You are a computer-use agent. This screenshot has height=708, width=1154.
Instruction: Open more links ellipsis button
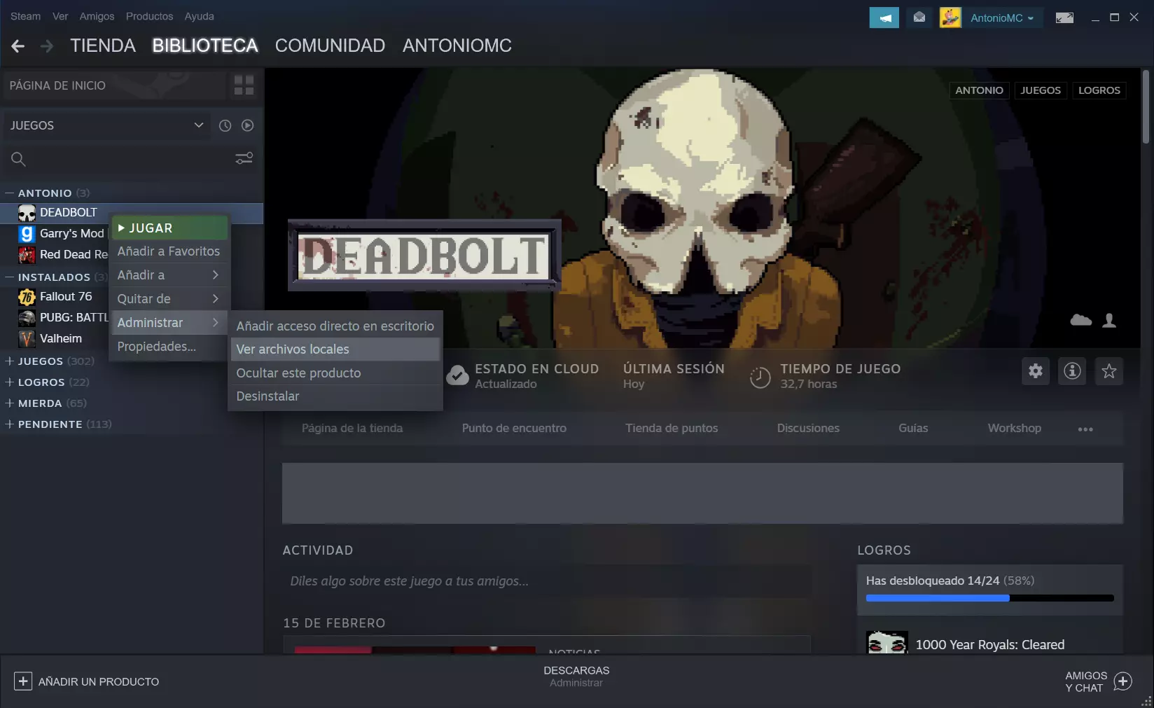point(1085,429)
